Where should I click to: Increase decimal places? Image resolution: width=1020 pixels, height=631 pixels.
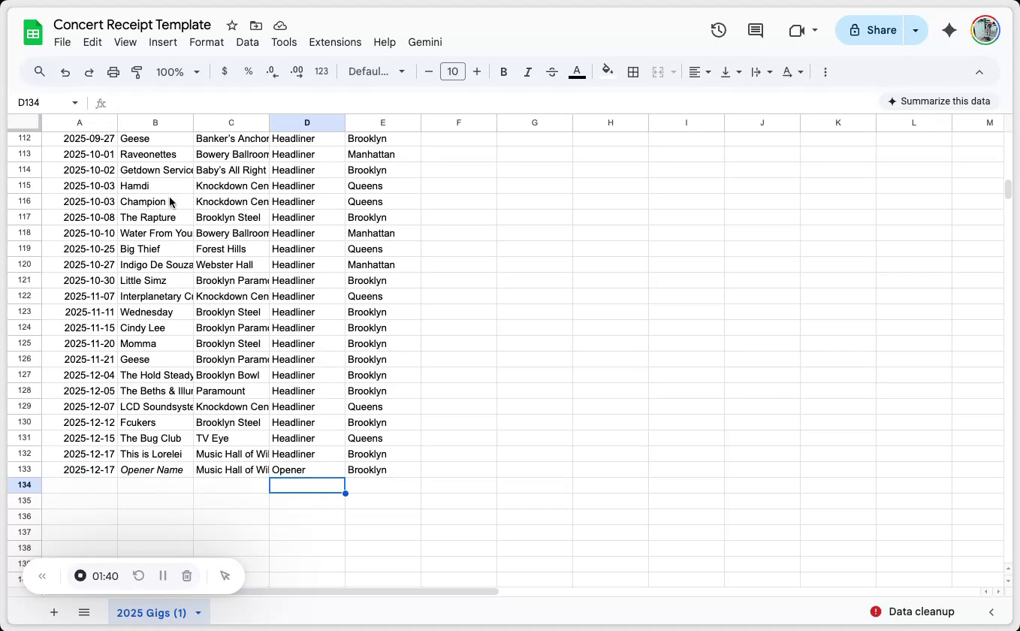coord(297,71)
